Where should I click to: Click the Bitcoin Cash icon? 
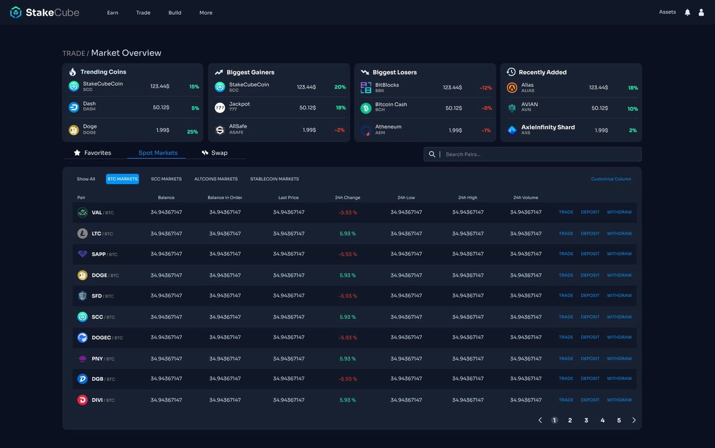[366, 108]
